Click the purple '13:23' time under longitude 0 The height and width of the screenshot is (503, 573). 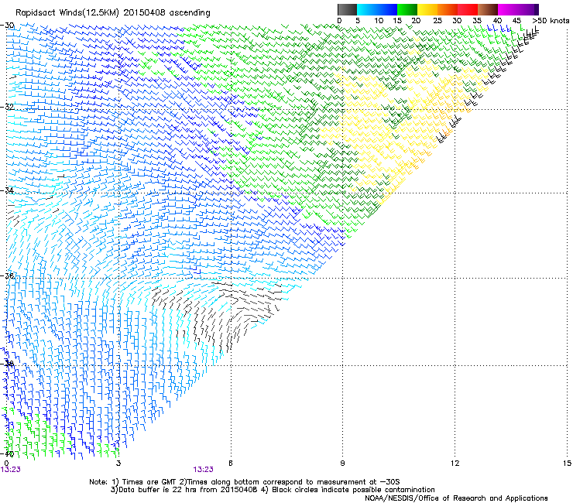tap(11, 470)
